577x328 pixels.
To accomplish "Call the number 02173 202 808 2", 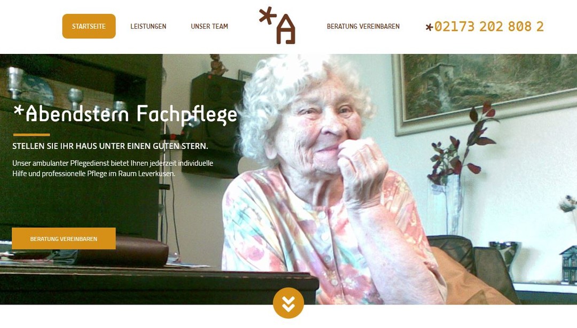I will point(489,27).
